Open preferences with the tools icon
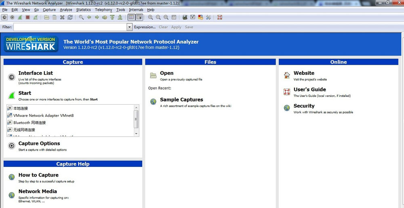Viewport: 404px width, 208px height. tap(208, 17)
